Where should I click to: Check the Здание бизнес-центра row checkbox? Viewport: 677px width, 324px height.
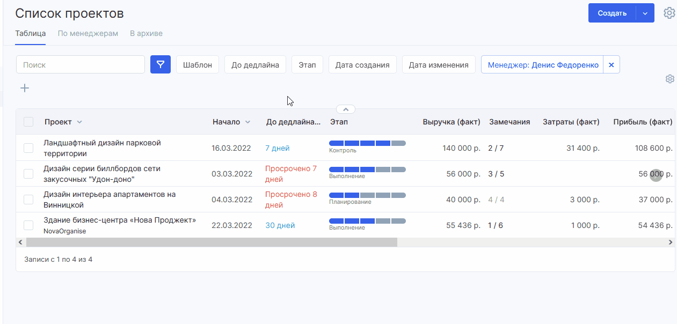[28, 225]
